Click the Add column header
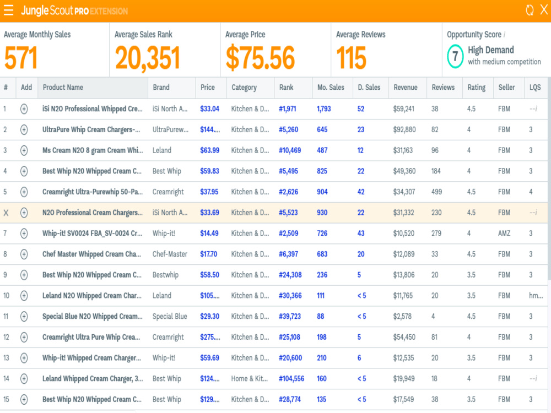The image size is (551, 413). click(x=26, y=88)
